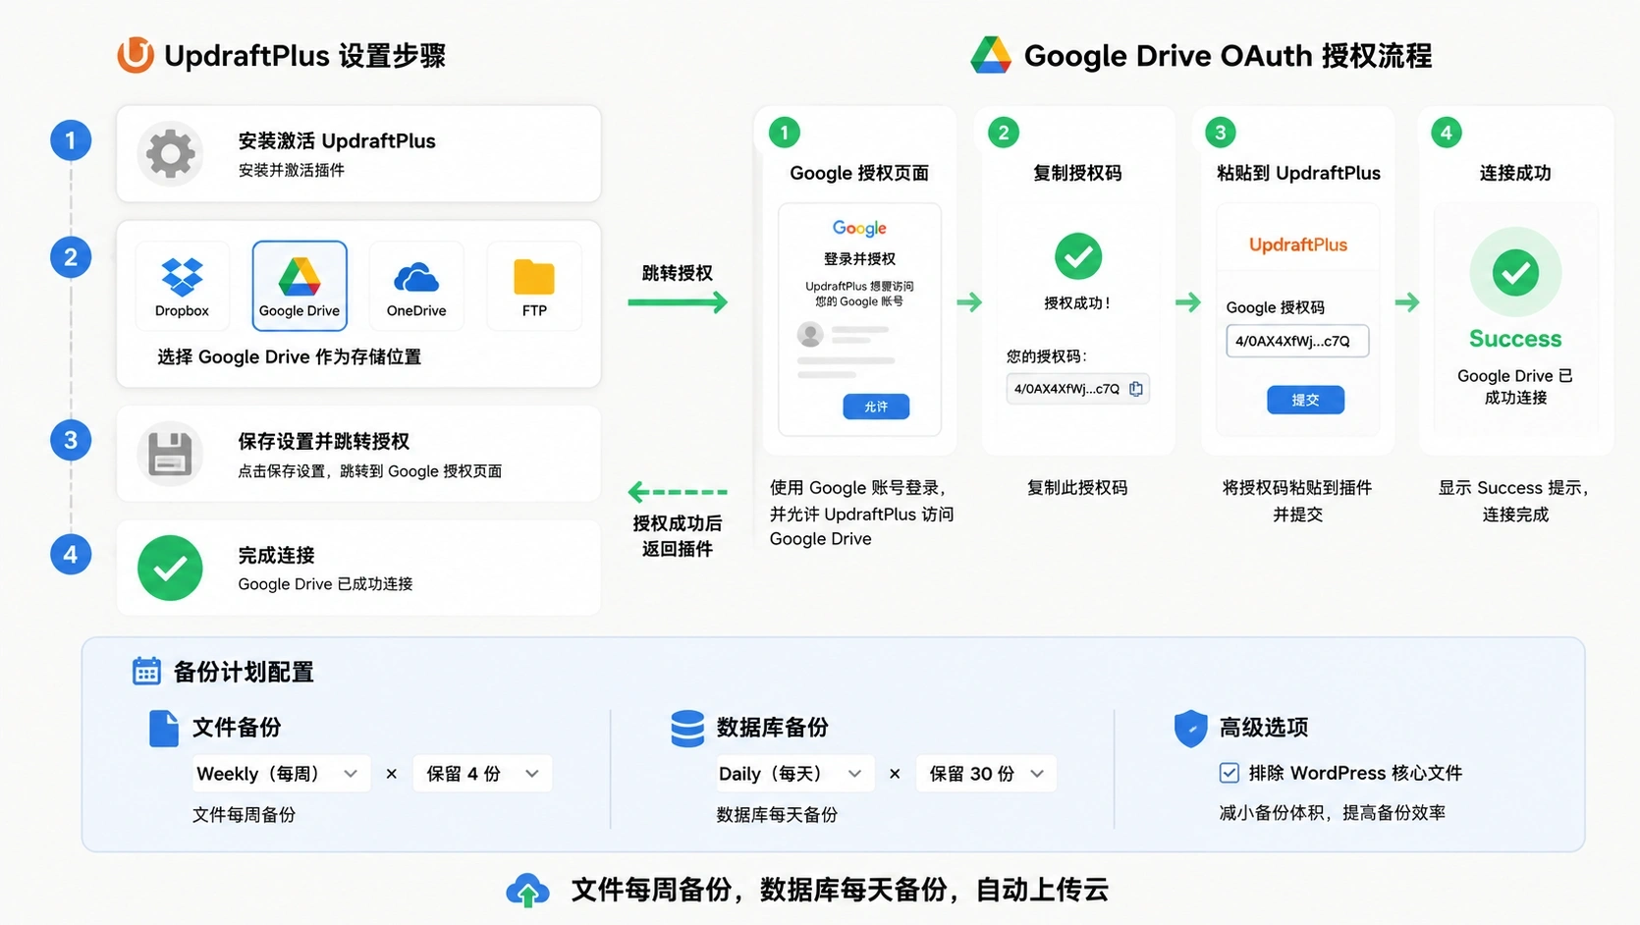Click the 数据库每天备份 description text
The height and width of the screenshot is (925, 1640).
[777, 814]
